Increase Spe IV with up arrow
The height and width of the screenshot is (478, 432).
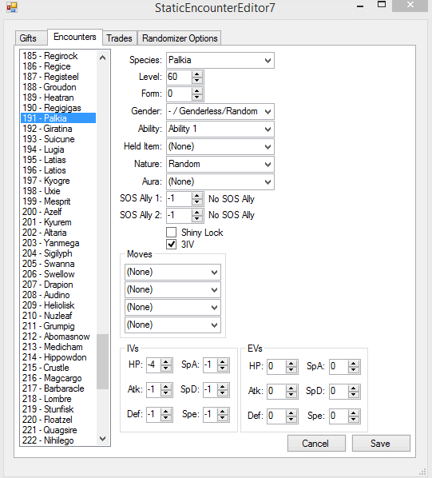223,412
